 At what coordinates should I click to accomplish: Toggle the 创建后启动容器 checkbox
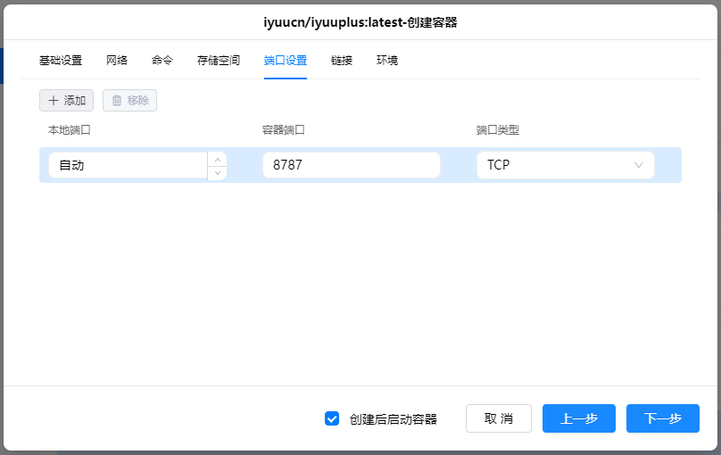[x=332, y=418]
